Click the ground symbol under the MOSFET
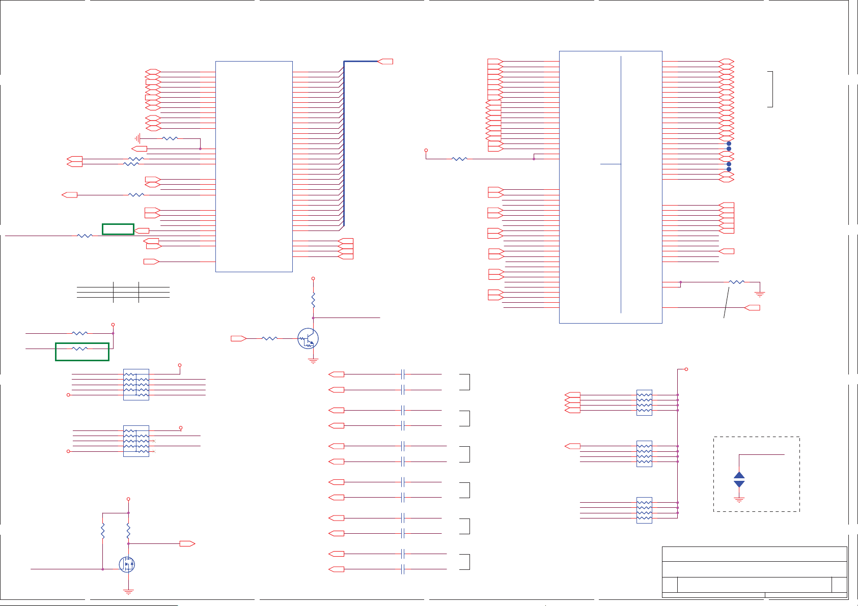 pyautogui.click(x=128, y=592)
